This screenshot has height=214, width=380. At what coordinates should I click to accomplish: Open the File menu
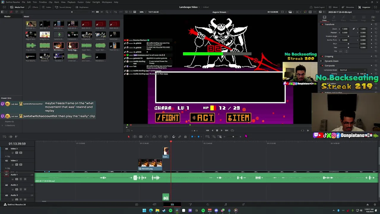point(23,2)
